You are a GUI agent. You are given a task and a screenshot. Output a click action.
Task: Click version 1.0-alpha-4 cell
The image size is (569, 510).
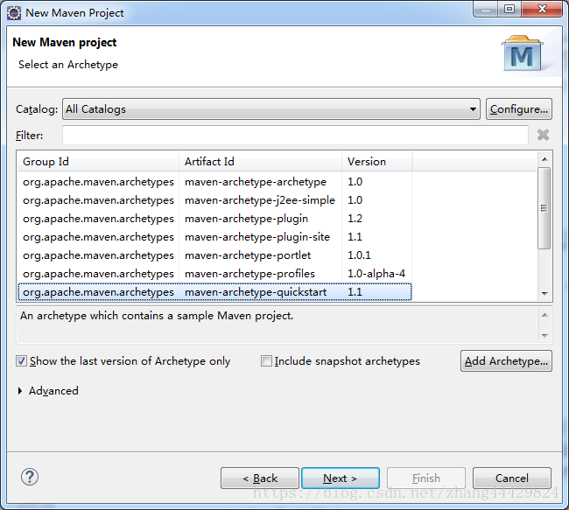point(376,274)
